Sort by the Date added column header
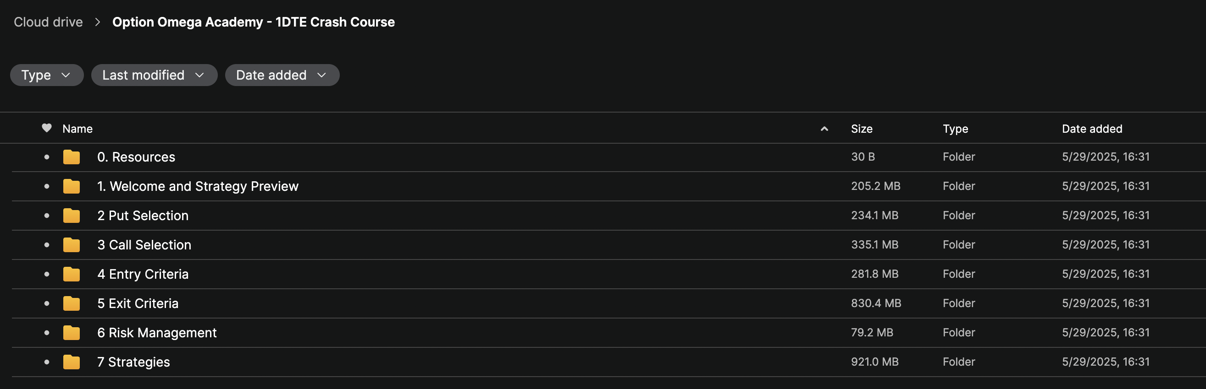1206x389 pixels. tap(1092, 129)
